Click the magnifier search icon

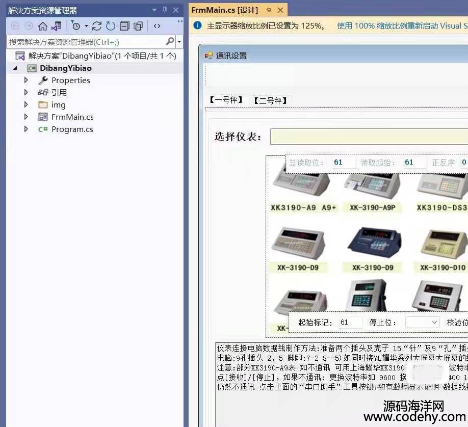click(170, 41)
